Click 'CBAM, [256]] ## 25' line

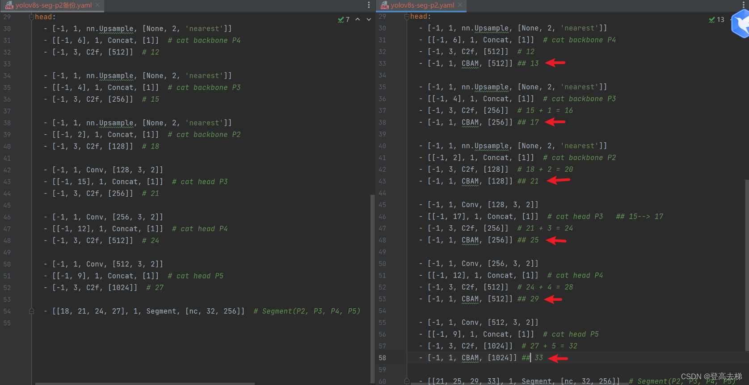479,240
